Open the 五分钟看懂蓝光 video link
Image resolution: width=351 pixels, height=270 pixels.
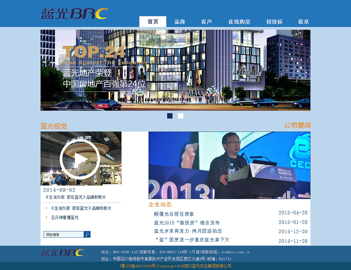(x=65, y=217)
